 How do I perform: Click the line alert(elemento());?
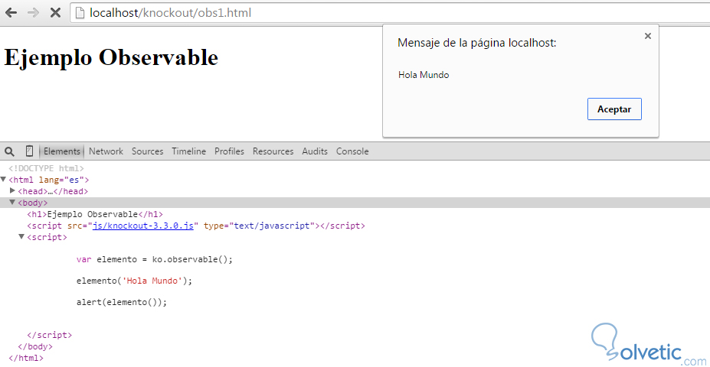122,302
